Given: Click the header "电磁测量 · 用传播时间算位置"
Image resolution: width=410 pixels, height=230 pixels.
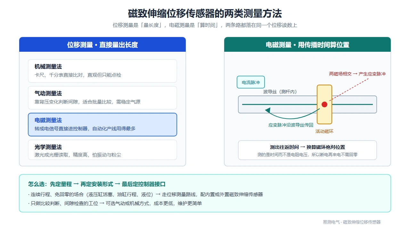Looking at the screenshot, I should coord(307,45).
